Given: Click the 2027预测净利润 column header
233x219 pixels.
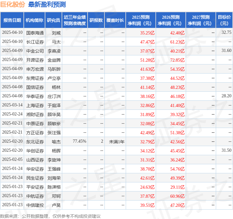Looking at the screenshot, I should pos(201,20).
